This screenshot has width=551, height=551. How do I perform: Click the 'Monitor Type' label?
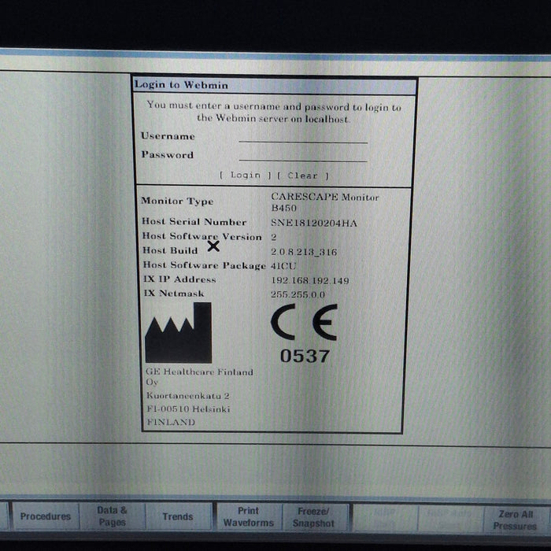177,201
